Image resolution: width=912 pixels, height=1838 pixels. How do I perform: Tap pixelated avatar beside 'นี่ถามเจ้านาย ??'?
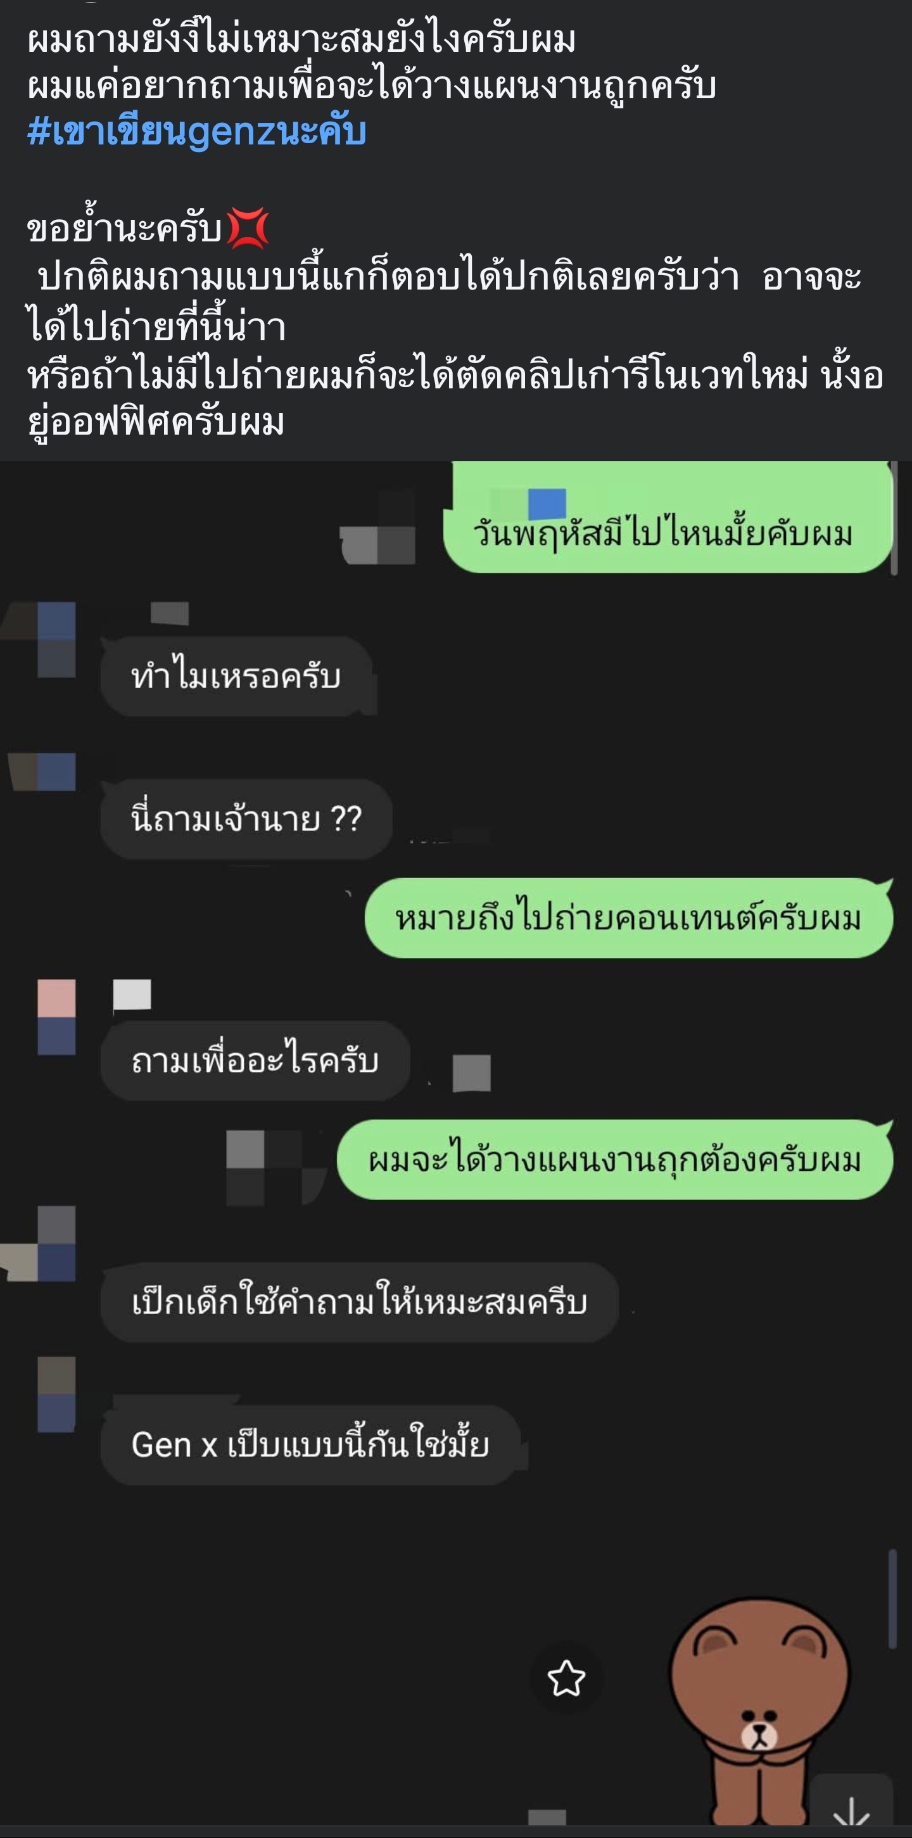[56, 771]
